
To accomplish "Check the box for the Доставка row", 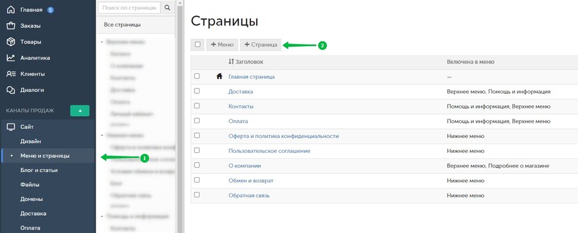I will (x=197, y=91).
